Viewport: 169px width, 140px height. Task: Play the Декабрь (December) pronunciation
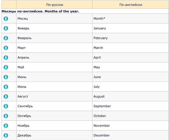6,135
